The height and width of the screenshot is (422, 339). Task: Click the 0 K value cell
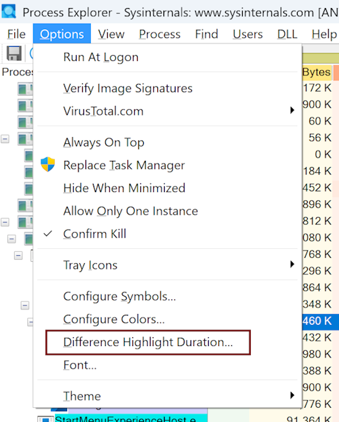point(323,154)
